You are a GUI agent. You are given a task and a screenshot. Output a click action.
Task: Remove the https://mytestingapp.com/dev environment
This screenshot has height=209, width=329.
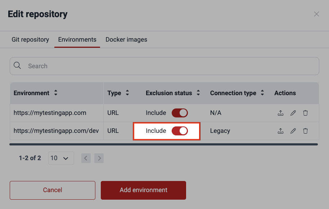[305, 131]
